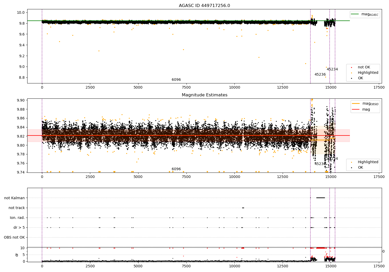Select the 45236 label in the top plot
The height and width of the screenshot is (272, 389).
(320, 75)
